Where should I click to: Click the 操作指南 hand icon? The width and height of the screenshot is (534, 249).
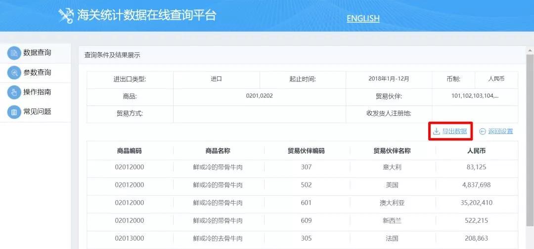click(x=14, y=92)
